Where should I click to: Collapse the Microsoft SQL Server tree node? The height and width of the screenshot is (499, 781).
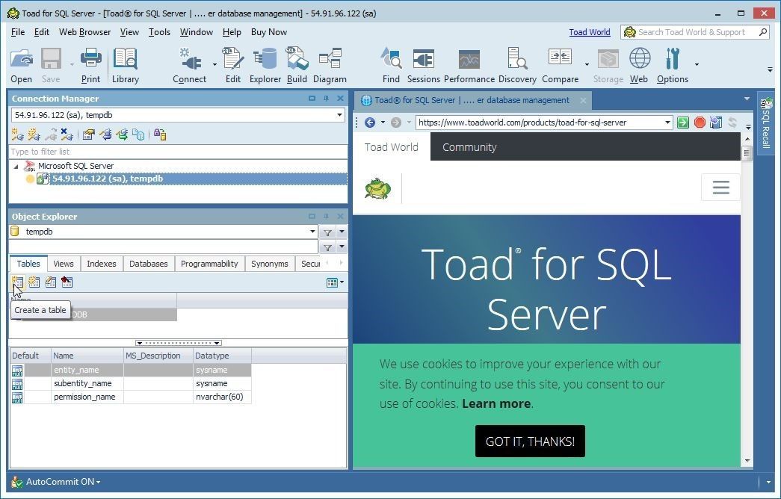click(16, 167)
